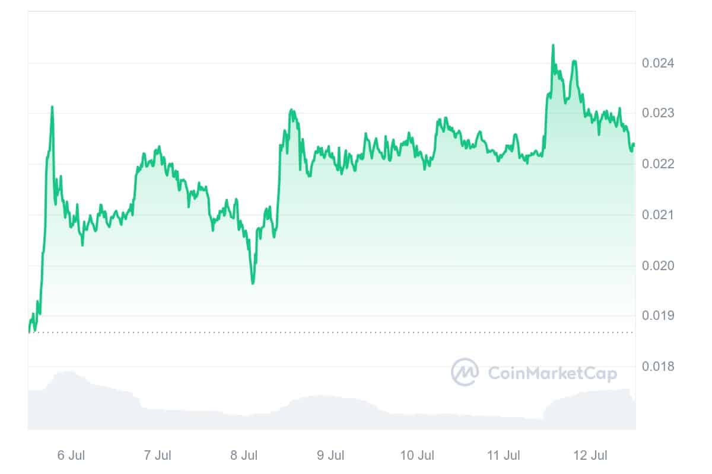This screenshot has height=474, width=712.
Task: Click the 0.022 price axis label
Action: [657, 164]
